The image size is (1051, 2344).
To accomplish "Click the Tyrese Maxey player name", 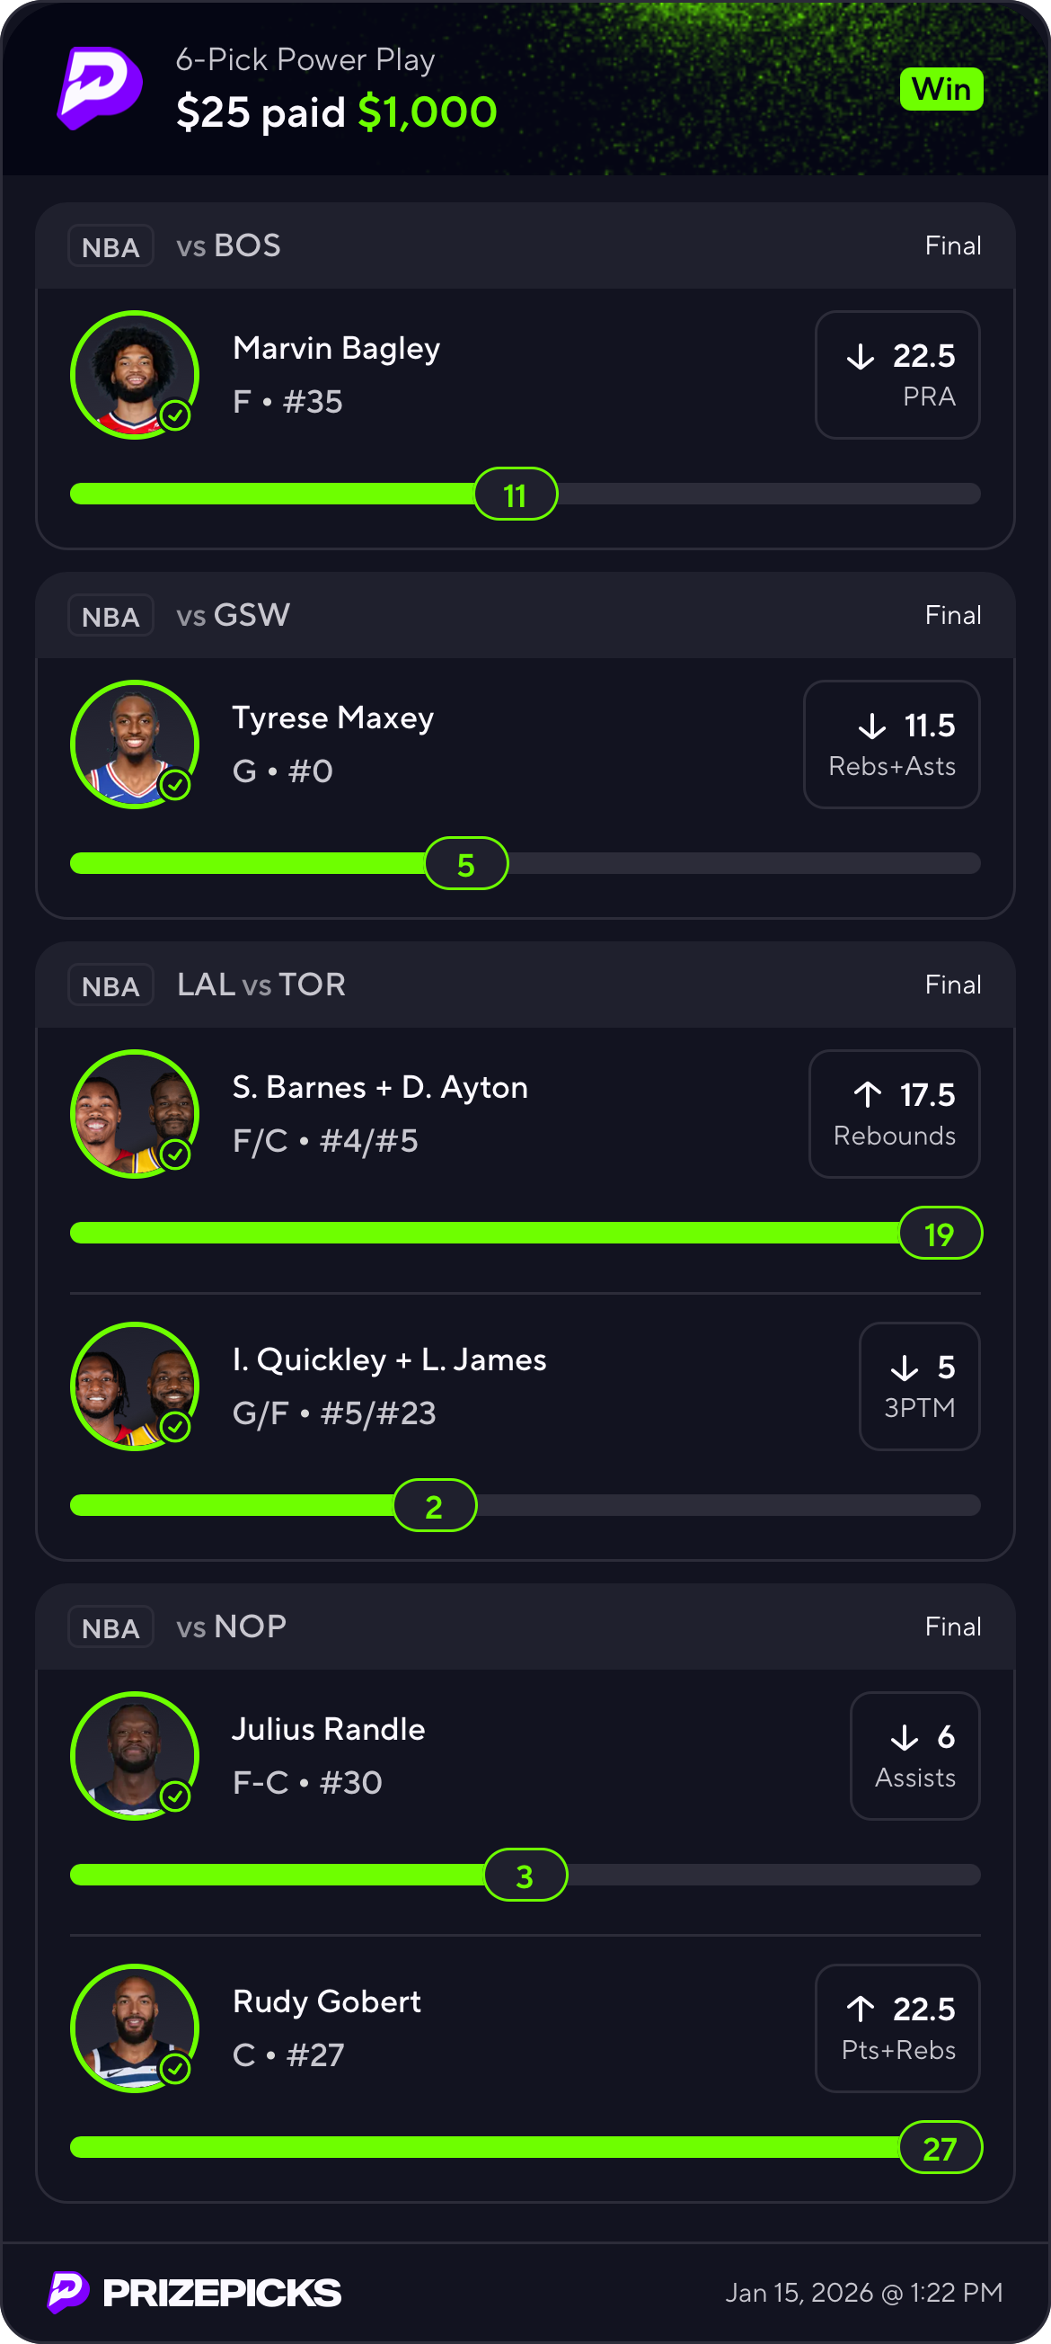I will pos(332,717).
